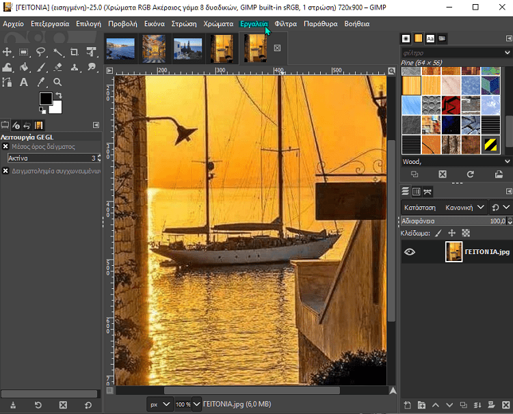
Task: Toggle the Μέσος όρος δείγματος checkbox
Action: click(x=5, y=146)
